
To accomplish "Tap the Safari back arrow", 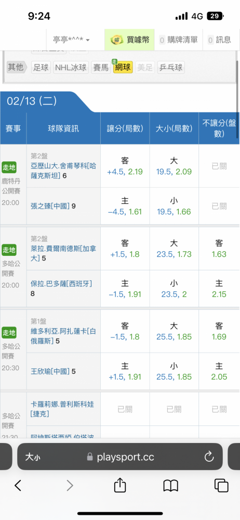I will (x=18, y=486).
